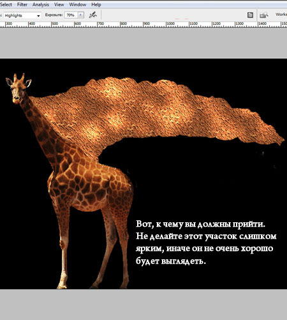The width and height of the screenshot is (287, 320).
Task: Open the Window menu
Action: point(77,4)
